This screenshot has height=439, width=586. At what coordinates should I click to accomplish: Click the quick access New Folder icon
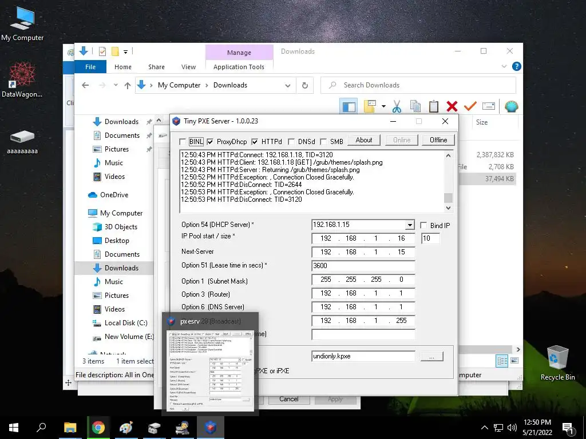(115, 51)
